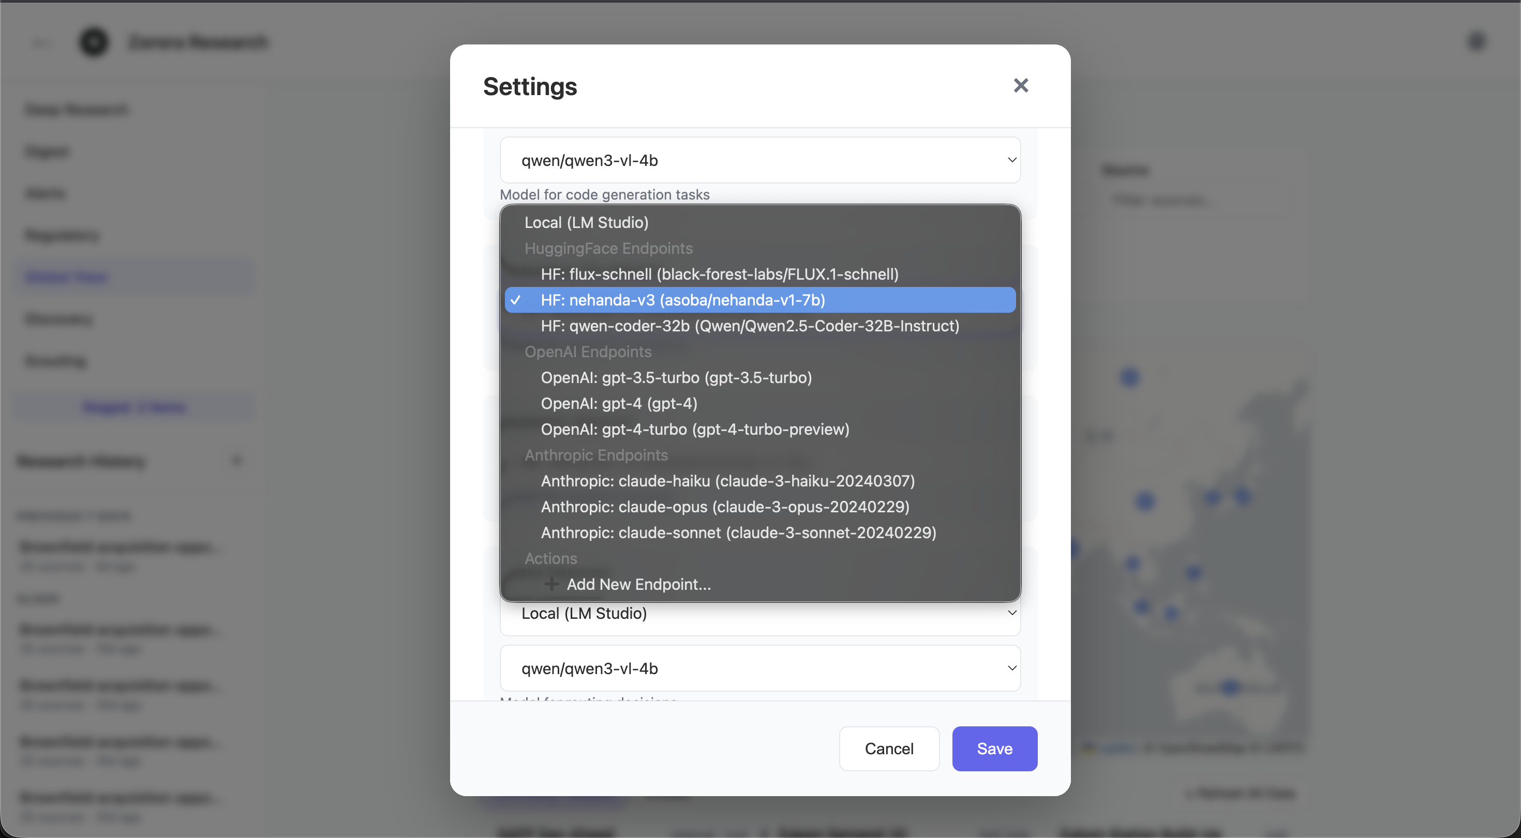Click the circular app logo beside the app title

click(x=93, y=42)
